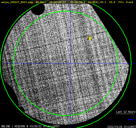Click the blue crosshair center intersection
136x128 pixels.
point(70,63)
